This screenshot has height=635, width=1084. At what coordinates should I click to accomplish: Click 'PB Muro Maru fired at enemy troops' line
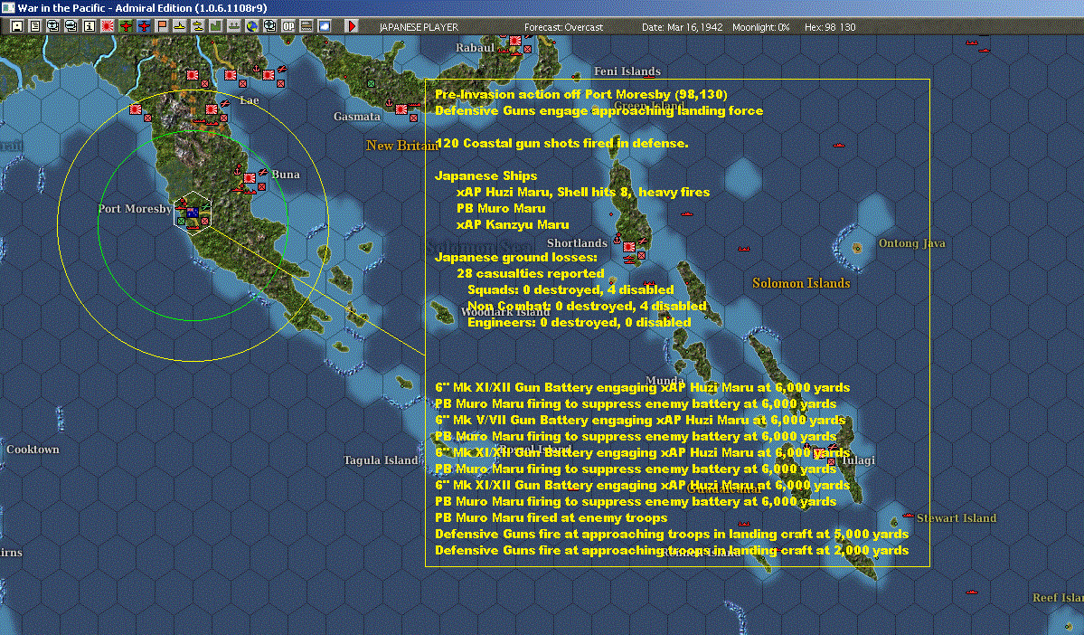(x=551, y=518)
